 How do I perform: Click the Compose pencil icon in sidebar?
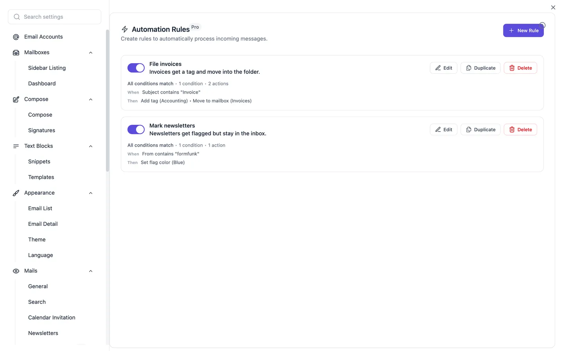(x=16, y=99)
